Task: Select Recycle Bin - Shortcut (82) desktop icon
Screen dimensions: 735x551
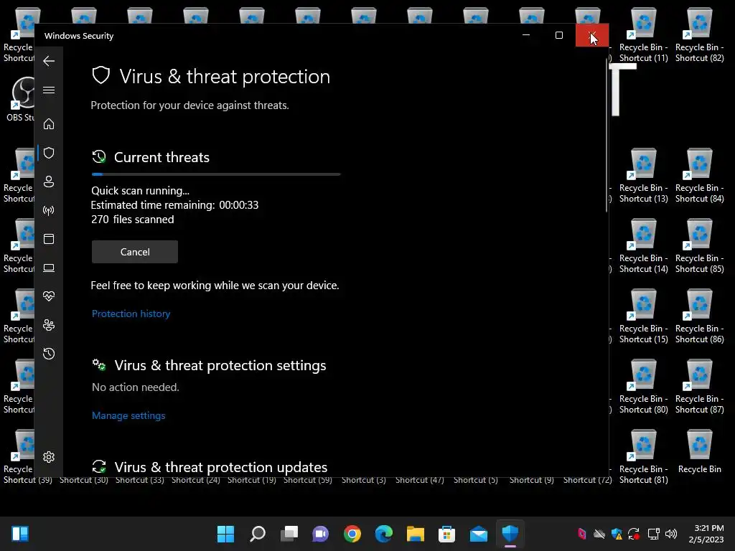Action: click(x=699, y=36)
